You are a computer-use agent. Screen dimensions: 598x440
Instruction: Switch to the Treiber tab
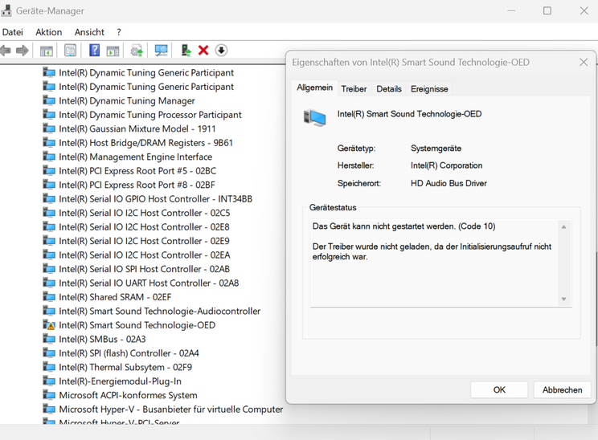point(354,89)
